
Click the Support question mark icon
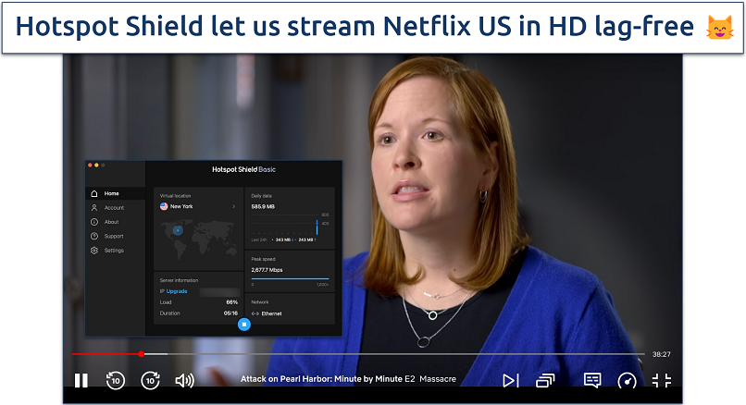94,237
